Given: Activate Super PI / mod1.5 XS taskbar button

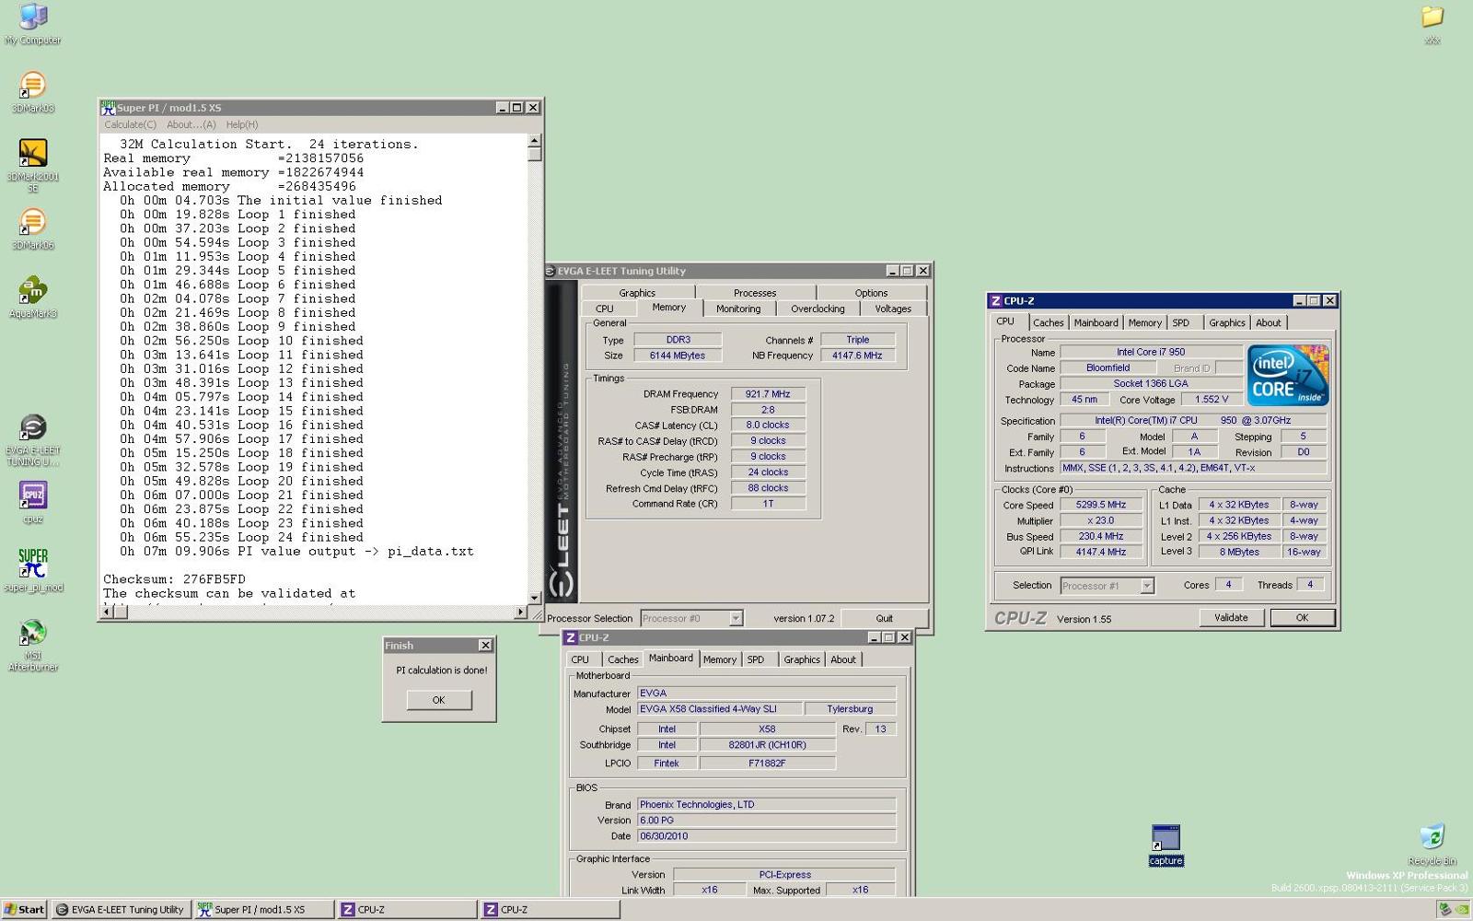Looking at the screenshot, I should click(264, 909).
